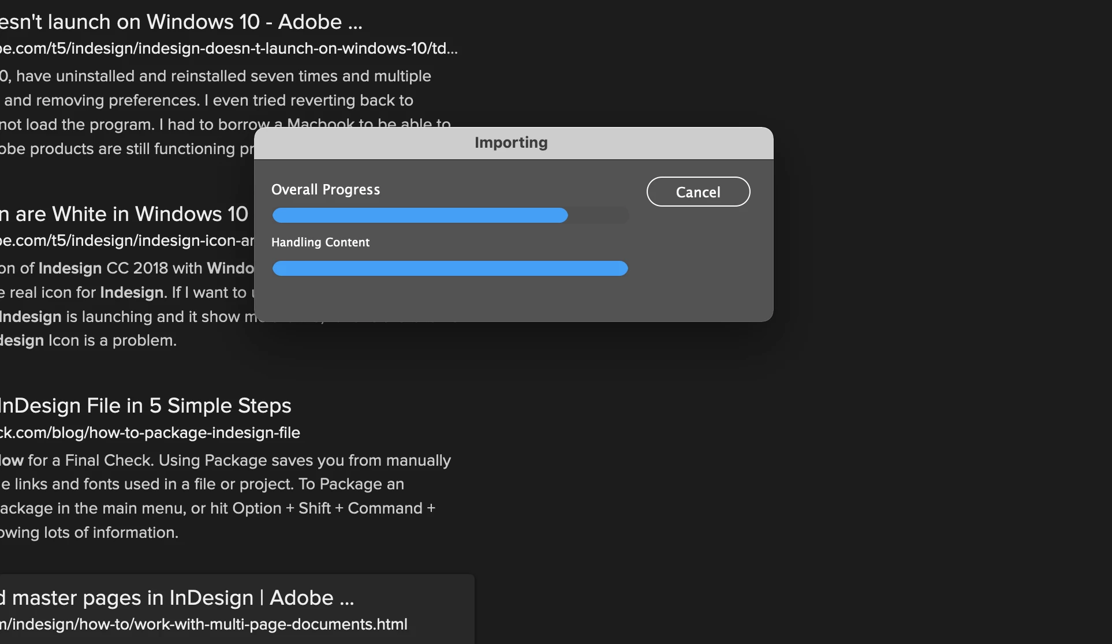Image resolution: width=1112 pixels, height=644 pixels.
Task: Click the Handling Content progress bar
Action: tap(450, 268)
